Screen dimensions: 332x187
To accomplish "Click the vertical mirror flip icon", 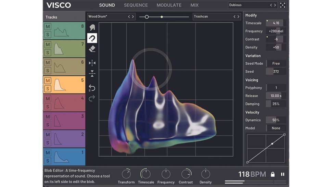I will click(x=92, y=73).
